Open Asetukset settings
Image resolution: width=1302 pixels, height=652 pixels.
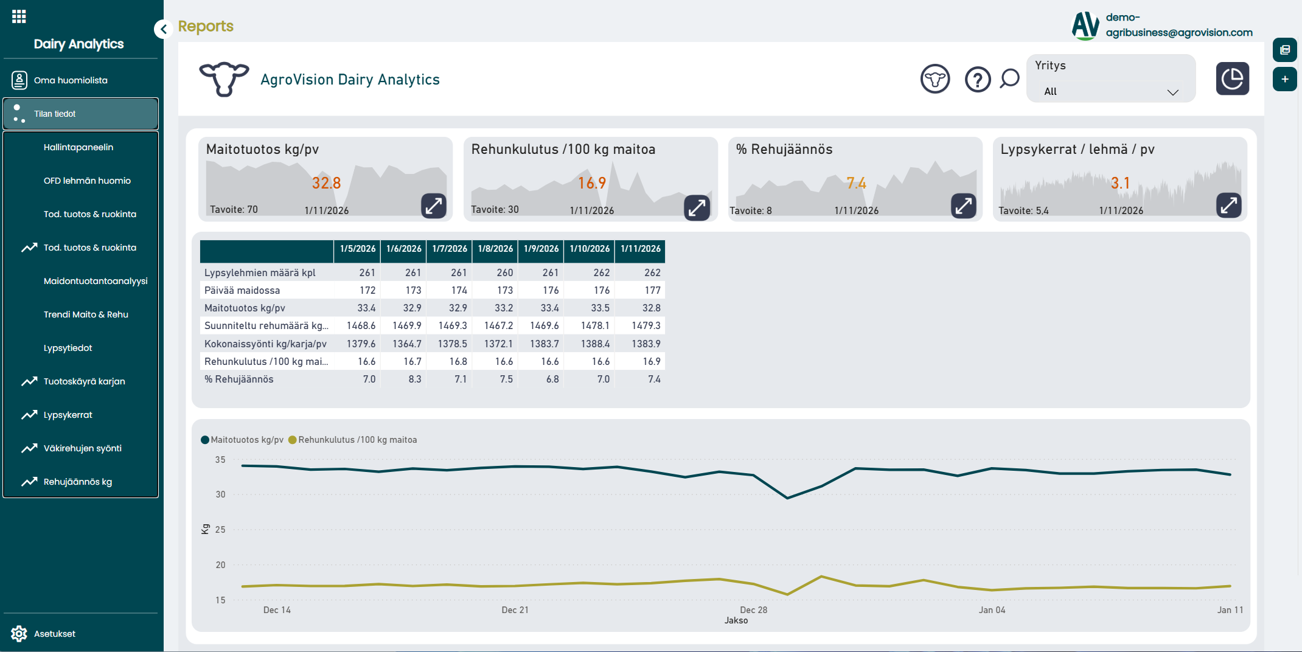coord(54,634)
